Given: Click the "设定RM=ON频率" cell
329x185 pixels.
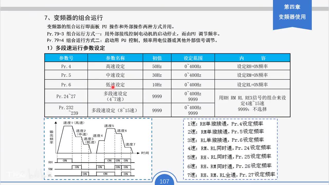Looking at the screenshot, I should pyautogui.click(x=252, y=75).
